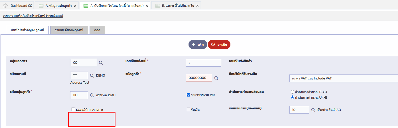The height and width of the screenshot is (128, 398).
Task: Click the ชื่อบริษัทที่รับวางบิล text field
Action: (x=343, y=78)
